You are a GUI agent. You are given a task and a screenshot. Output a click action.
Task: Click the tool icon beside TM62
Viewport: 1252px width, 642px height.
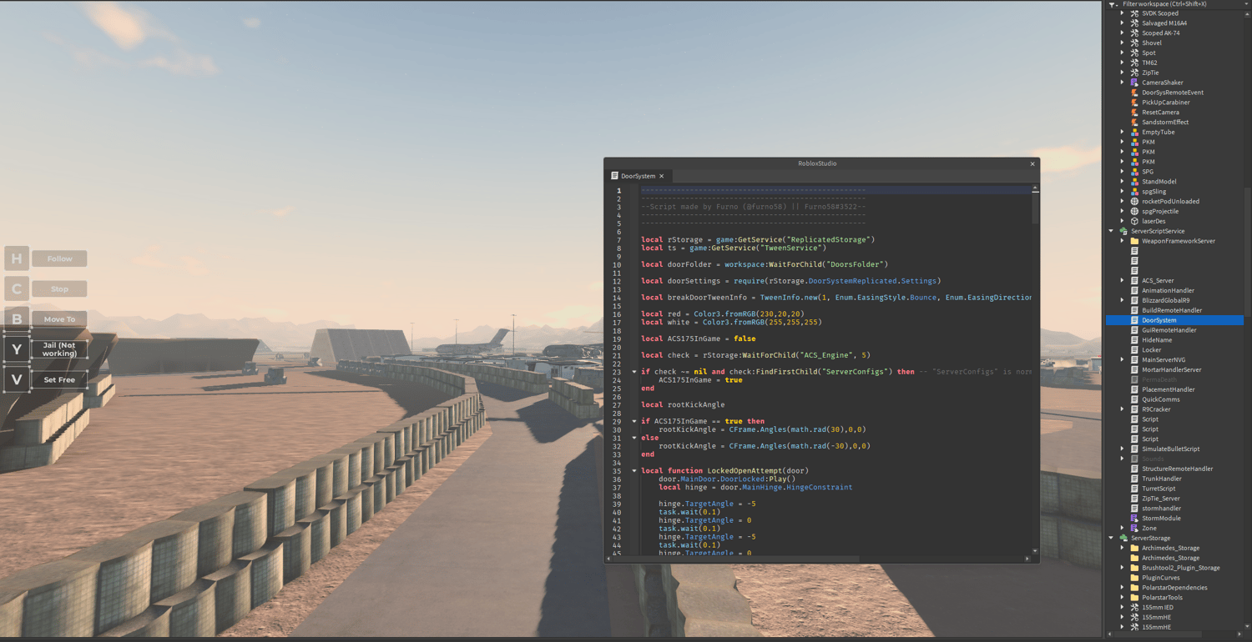(x=1134, y=63)
